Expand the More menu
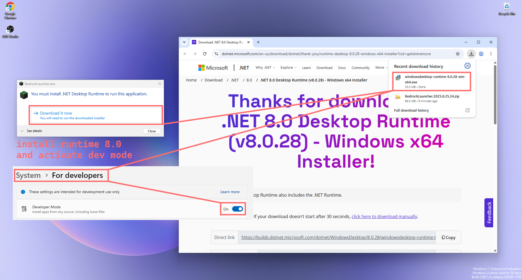Viewport: 522px width, 280px height. 381,68
